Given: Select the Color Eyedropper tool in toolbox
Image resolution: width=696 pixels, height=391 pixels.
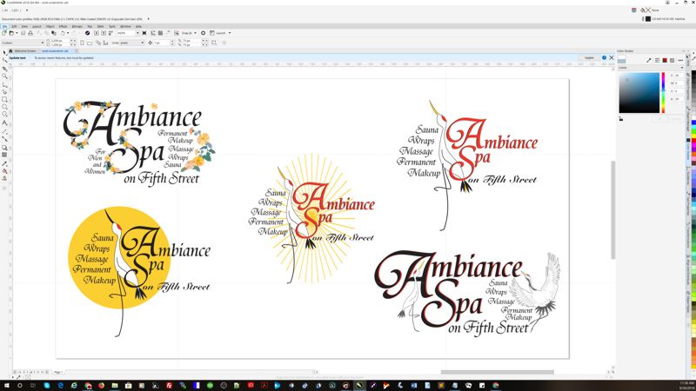Looking at the screenshot, I should click(x=5, y=164).
